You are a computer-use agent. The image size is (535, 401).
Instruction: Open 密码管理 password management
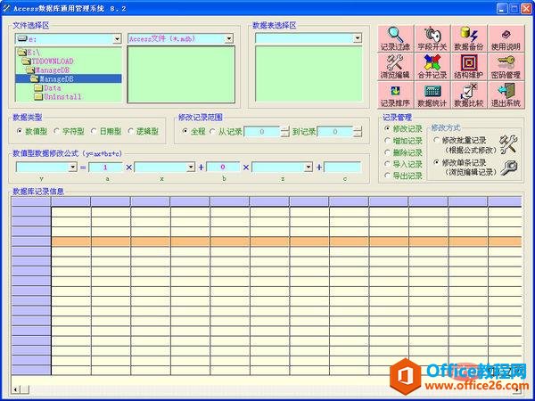pyautogui.click(x=506, y=68)
